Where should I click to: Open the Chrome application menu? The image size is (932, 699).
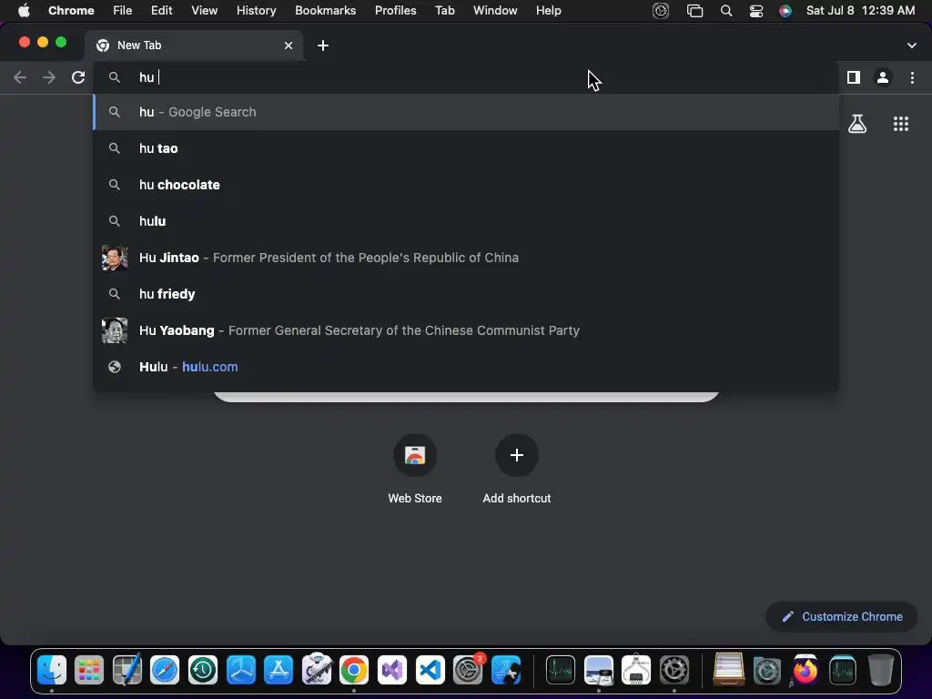[x=71, y=11]
